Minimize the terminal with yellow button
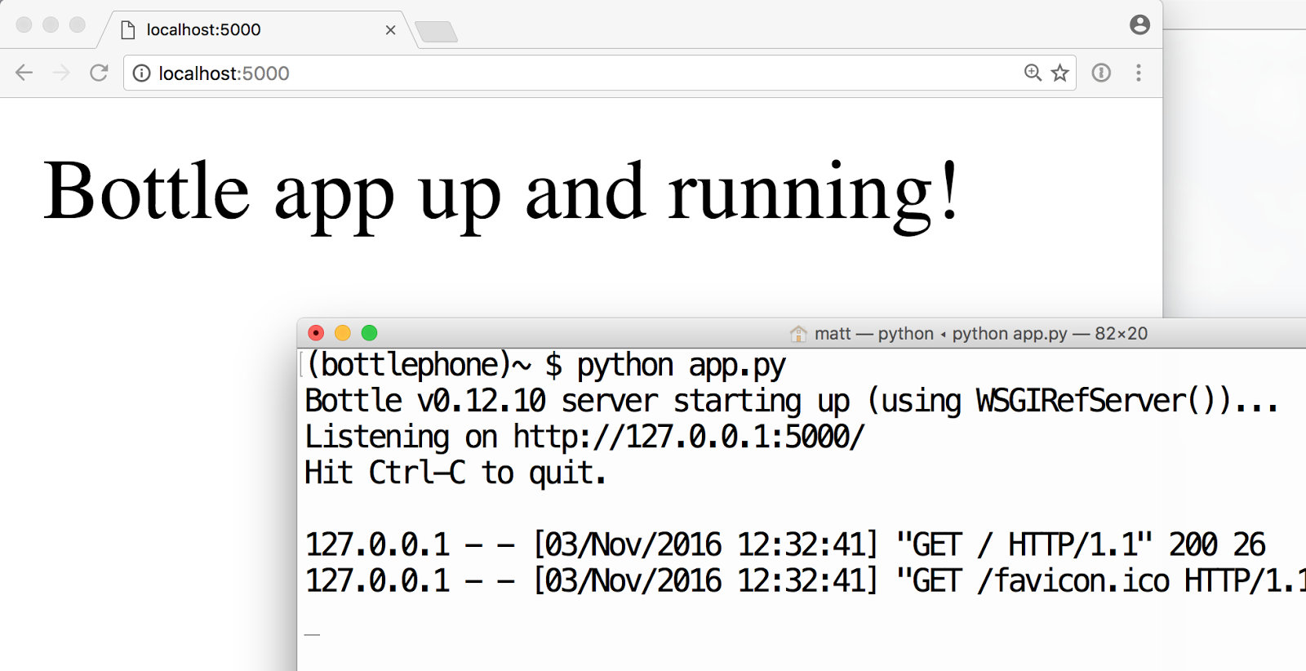Image resolution: width=1306 pixels, height=671 pixels. pyautogui.click(x=343, y=333)
